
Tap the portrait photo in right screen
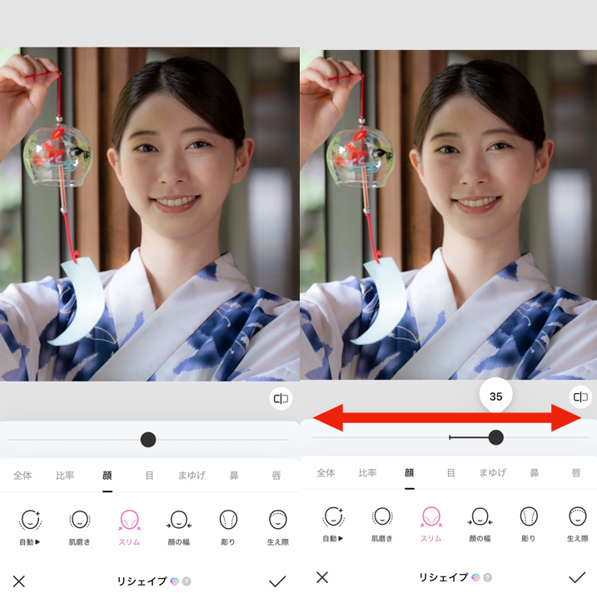coord(449,214)
